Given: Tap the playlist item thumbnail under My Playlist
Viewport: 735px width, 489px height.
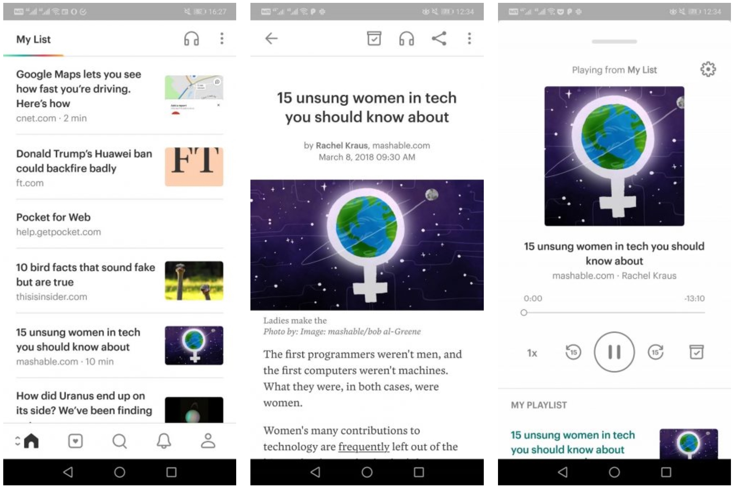Looking at the screenshot, I should (689, 444).
